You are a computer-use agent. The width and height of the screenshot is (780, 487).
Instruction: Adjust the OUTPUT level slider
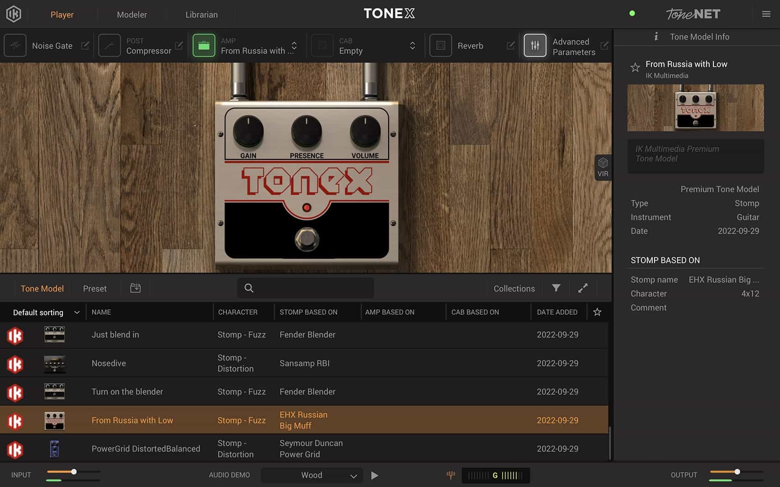click(x=737, y=472)
